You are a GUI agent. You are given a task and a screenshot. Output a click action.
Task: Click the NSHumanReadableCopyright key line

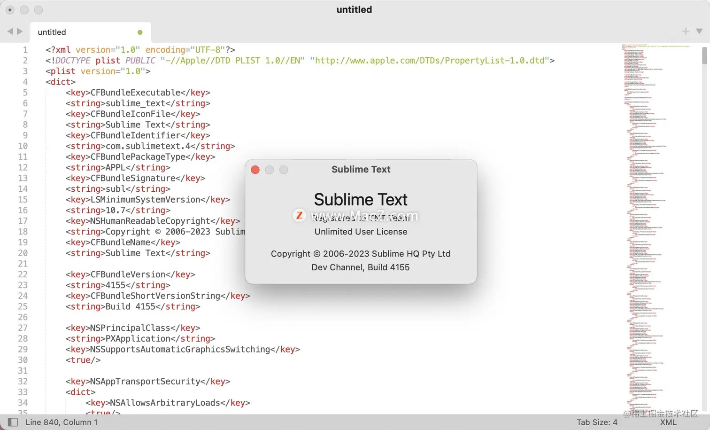coord(153,221)
